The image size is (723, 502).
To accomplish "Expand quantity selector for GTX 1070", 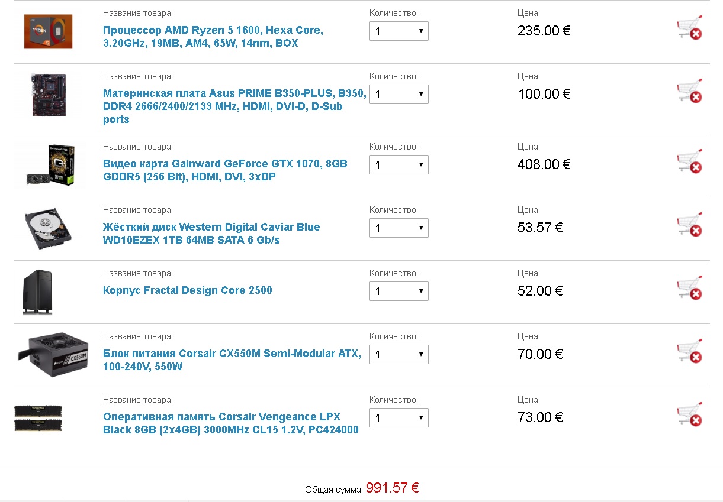I will [x=399, y=165].
